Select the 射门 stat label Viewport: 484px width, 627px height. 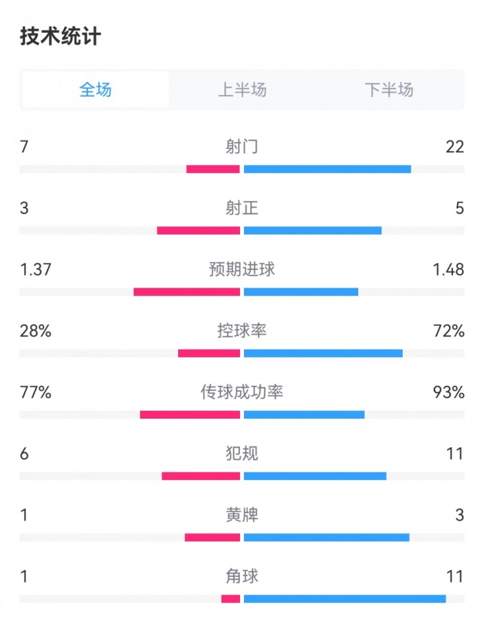tap(242, 147)
